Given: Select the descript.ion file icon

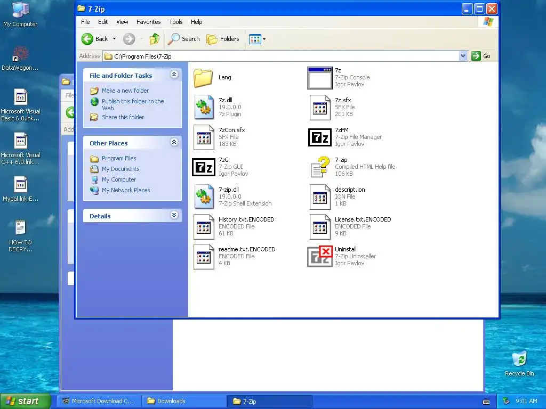Looking at the screenshot, I should coord(320,197).
